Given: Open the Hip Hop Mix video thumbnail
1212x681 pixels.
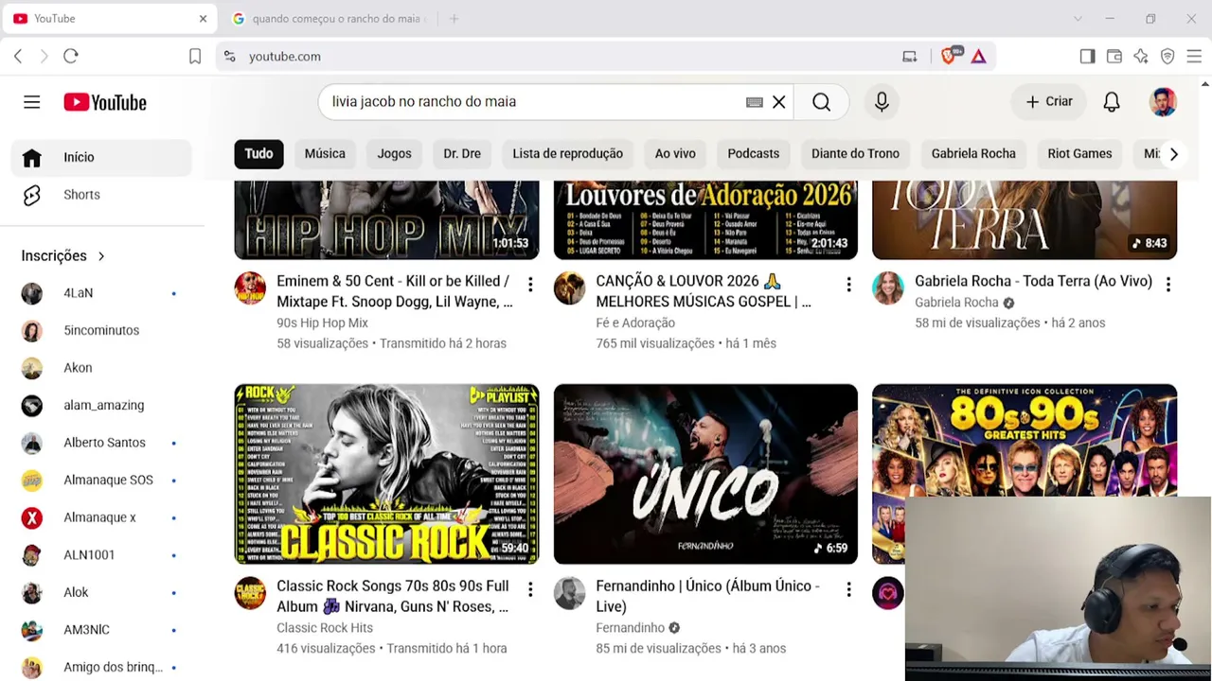Looking at the screenshot, I should click(x=386, y=219).
